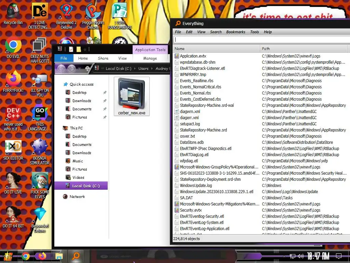The height and width of the screenshot is (263, 350).
Task: Switch to File Explorer on taskbar
Action: (59, 256)
